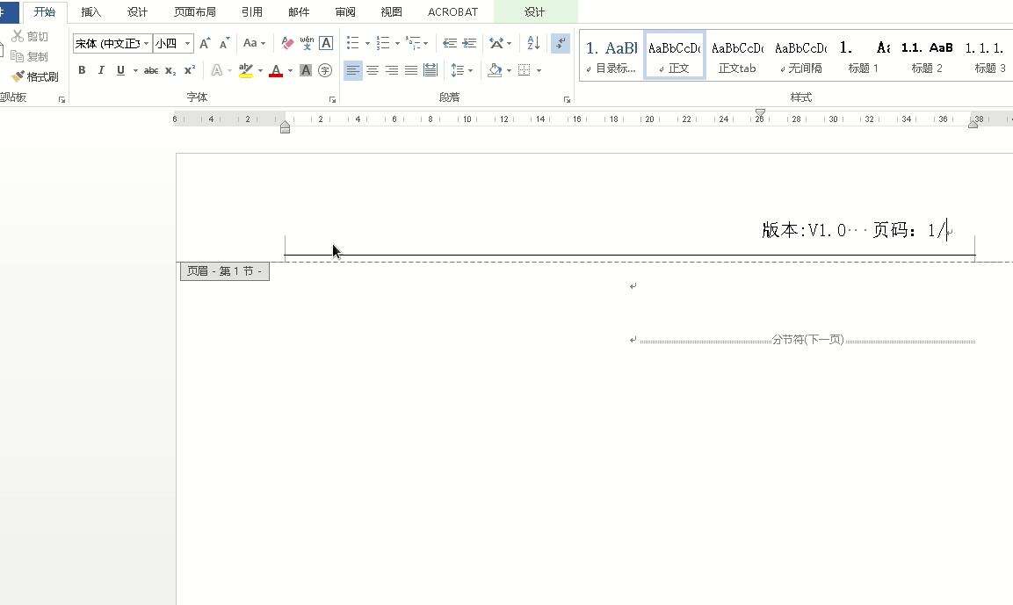Justify paragraph text

coord(411,69)
